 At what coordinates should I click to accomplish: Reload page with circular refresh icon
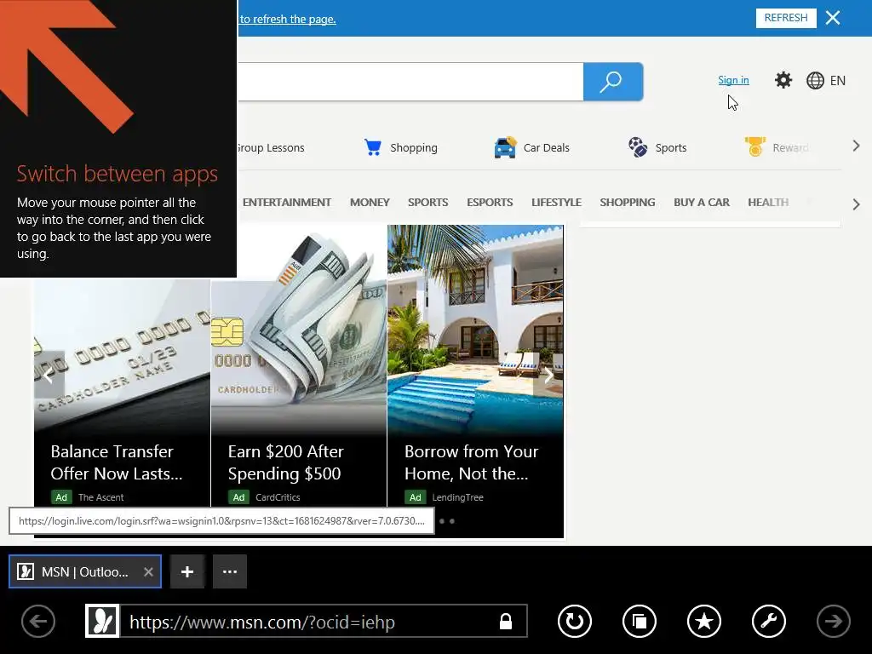[x=575, y=621]
